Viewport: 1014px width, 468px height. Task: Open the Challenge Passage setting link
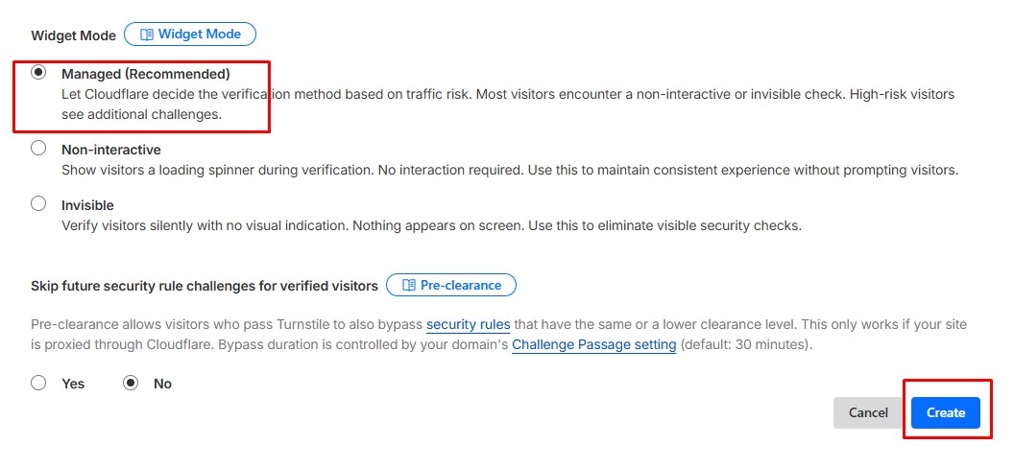[x=593, y=344]
